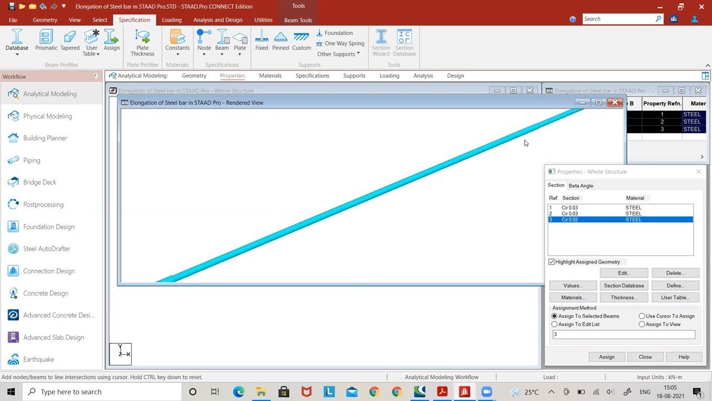The image size is (712, 401).
Task: Open the Analysis and Design ribbon tab
Action: (218, 20)
